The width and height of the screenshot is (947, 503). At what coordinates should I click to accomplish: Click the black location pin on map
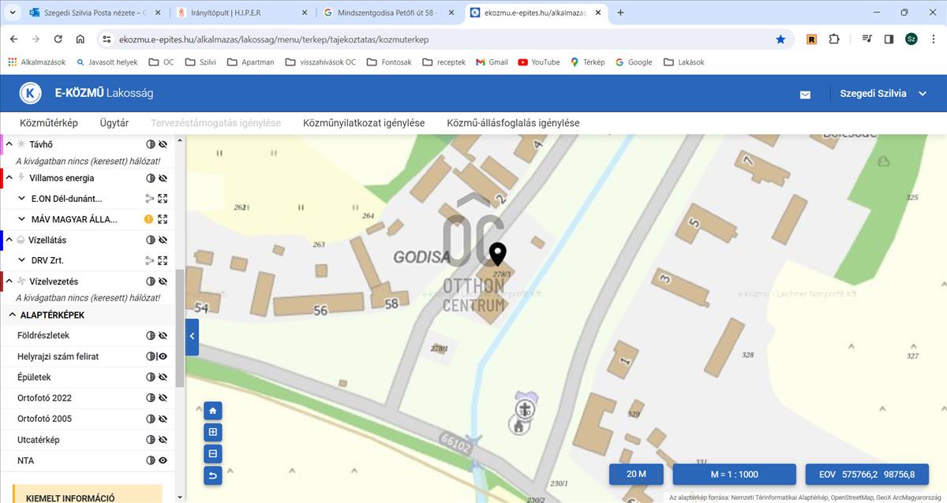pos(497,254)
